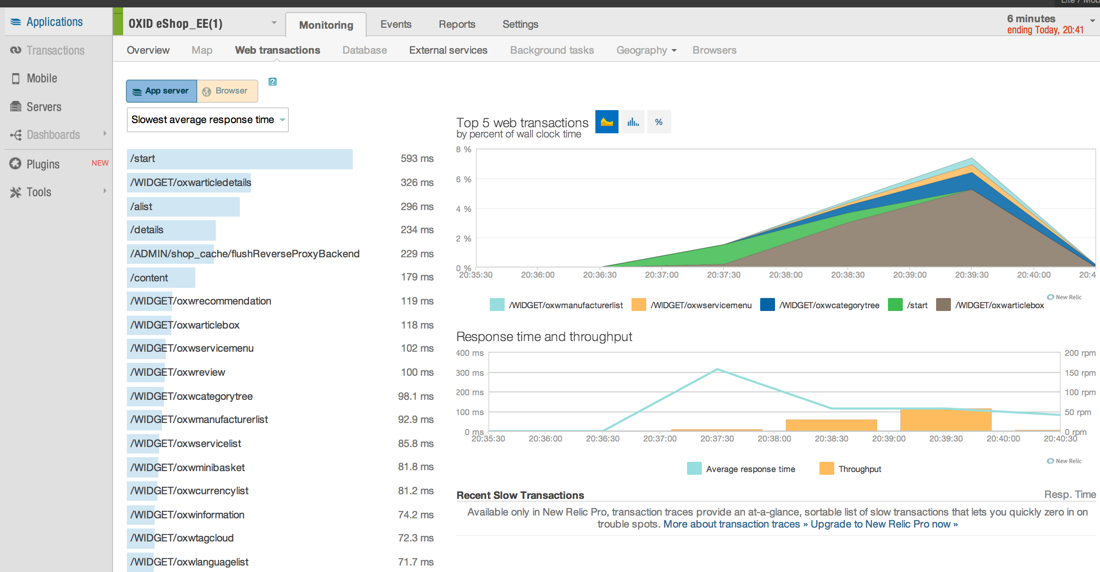This screenshot has width=1100, height=572.
Task: Expand the Geography dropdown menu
Action: (646, 50)
